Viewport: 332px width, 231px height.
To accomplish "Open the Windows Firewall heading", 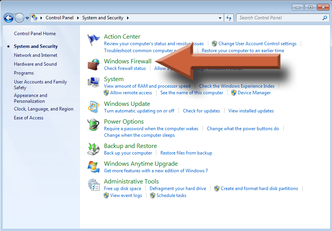I will 128,61.
